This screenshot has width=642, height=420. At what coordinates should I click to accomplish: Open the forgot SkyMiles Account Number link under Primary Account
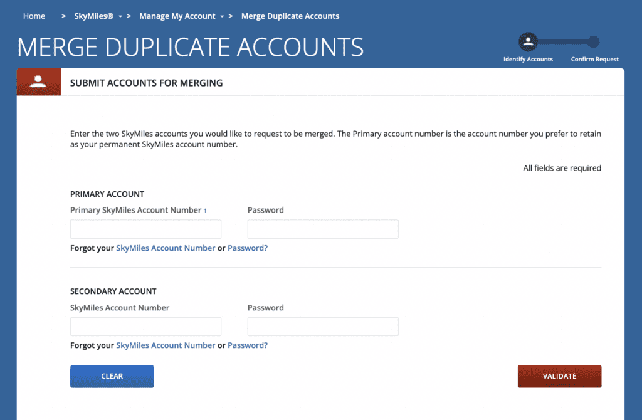click(166, 248)
